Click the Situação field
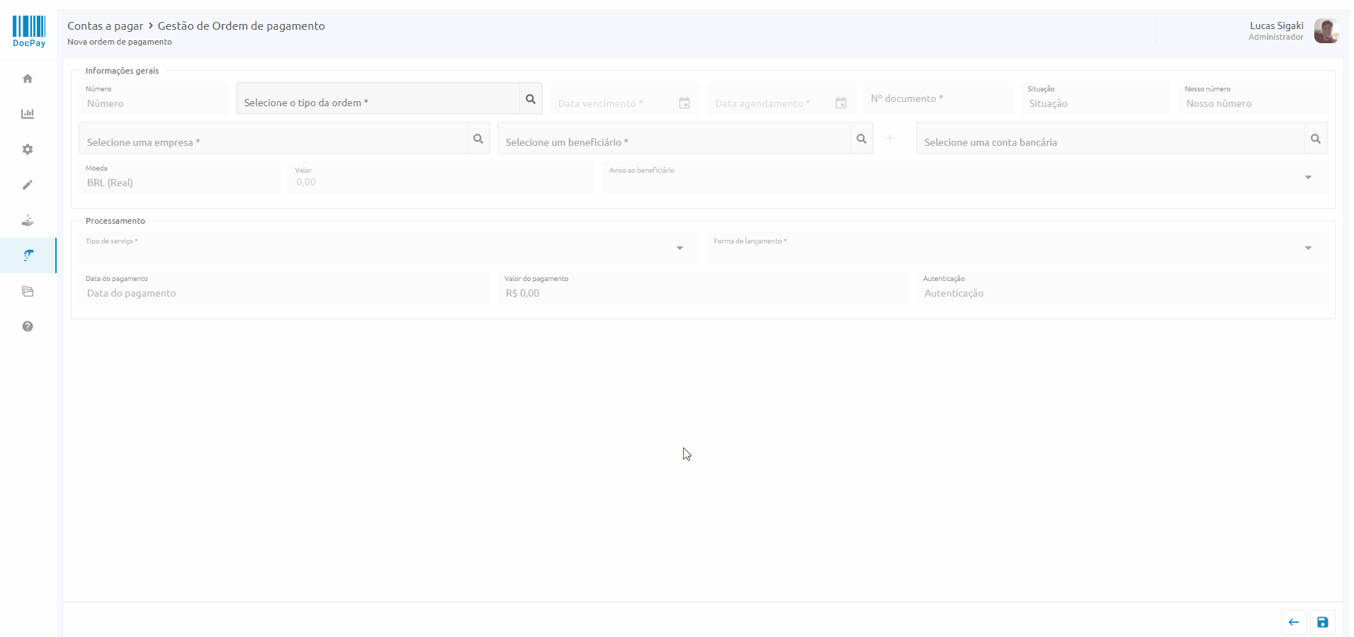Image resolution: width=1354 pixels, height=637 pixels. tap(1095, 98)
